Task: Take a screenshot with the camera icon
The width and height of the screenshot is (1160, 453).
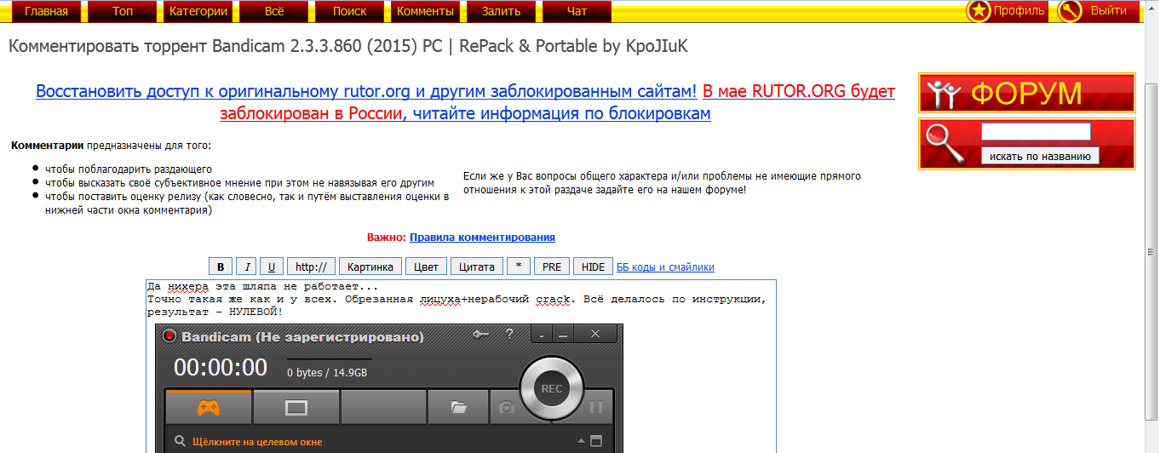Action: click(x=507, y=408)
